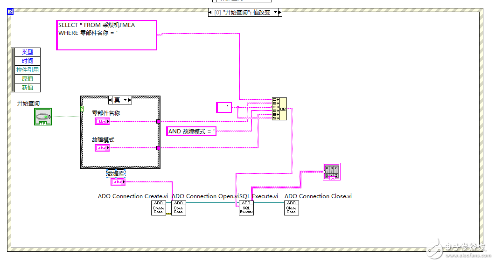Select the 数据库 string control terminal
This screenshot has height=263, width=495.
(x=118, y=182)
